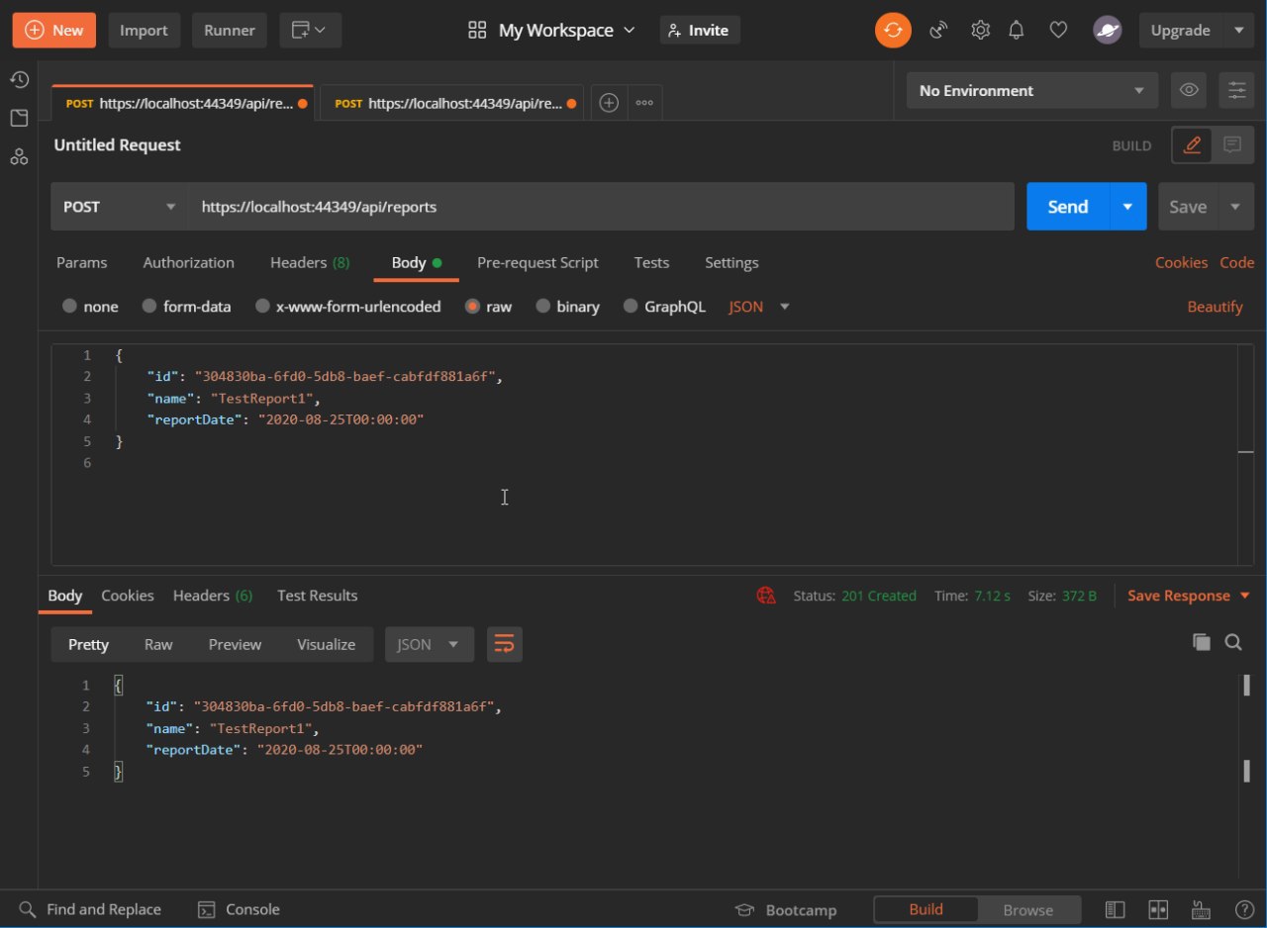
Task: Toggle word wrap in response viewer
Action: click(504, 644)
